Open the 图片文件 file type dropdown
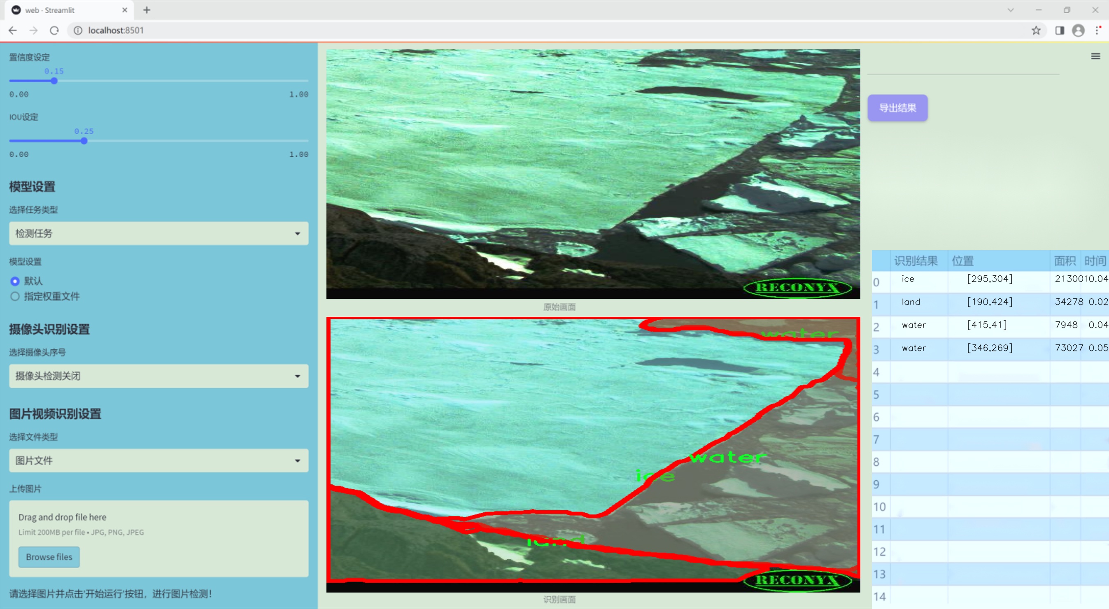The image size is (1109, 609). pos(158,460)
